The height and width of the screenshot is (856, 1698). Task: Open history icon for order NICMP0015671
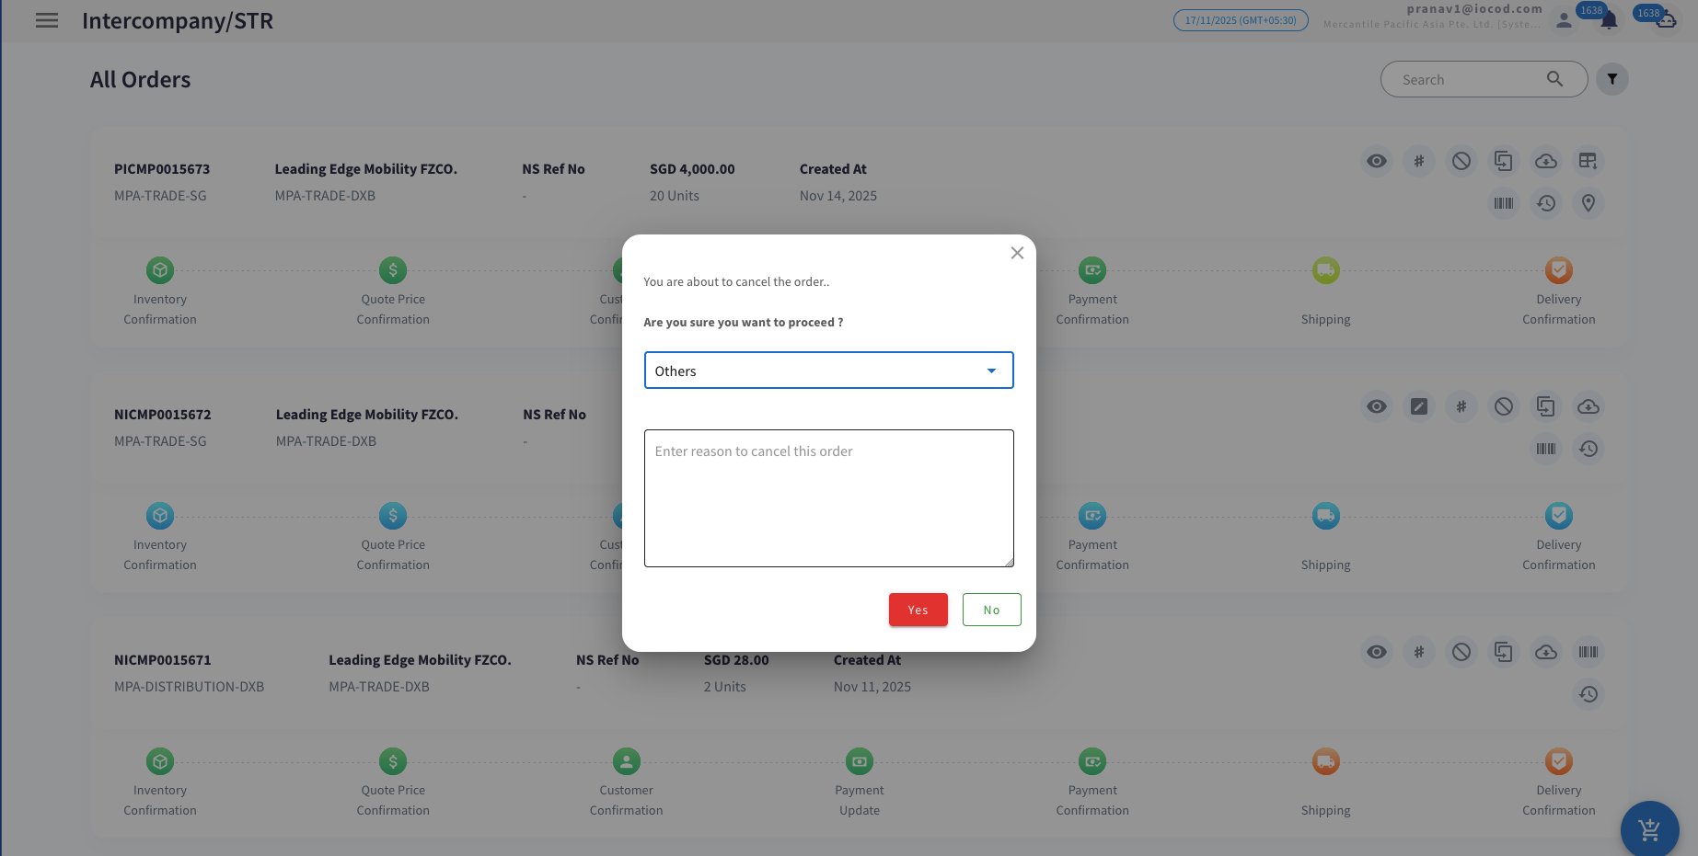click(1588, 694)
